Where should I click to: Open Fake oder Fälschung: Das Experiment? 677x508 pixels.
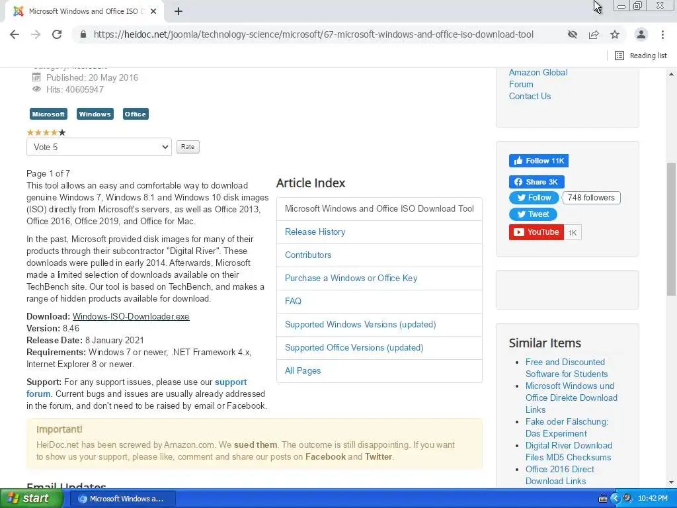pos(567,428)
